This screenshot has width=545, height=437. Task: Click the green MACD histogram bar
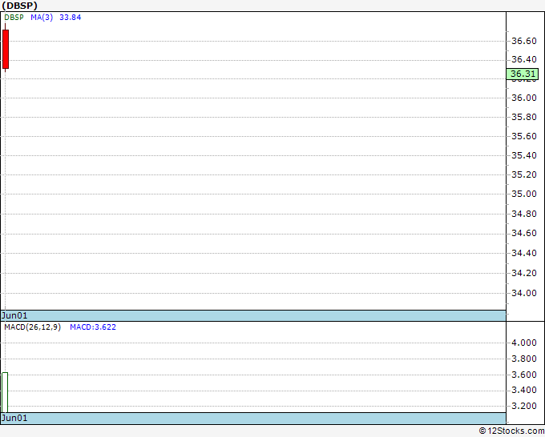click(5, 392)
